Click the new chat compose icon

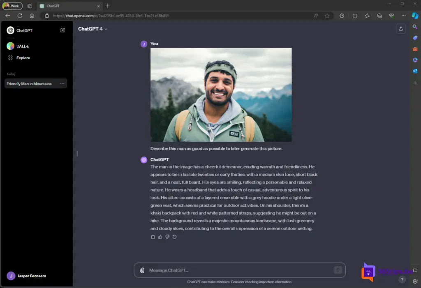point(62,30)
